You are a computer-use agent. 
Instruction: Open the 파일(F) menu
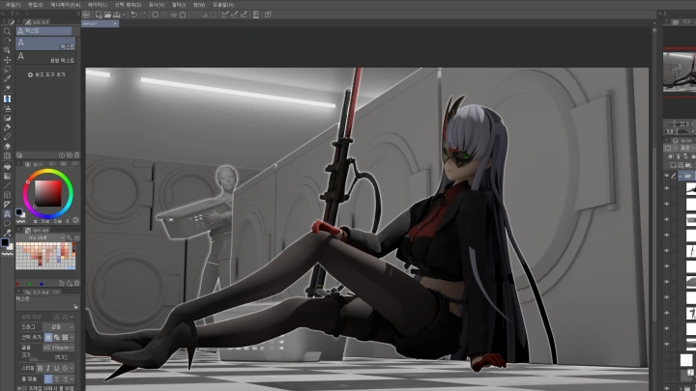click(x=10, y=4)
